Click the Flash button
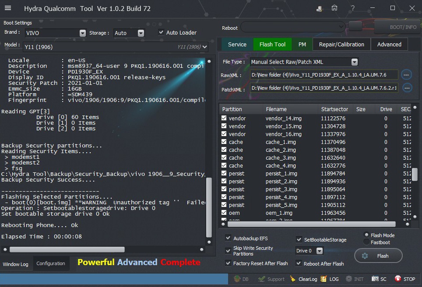This screenshot has height=287, width=422. point(378,256)
